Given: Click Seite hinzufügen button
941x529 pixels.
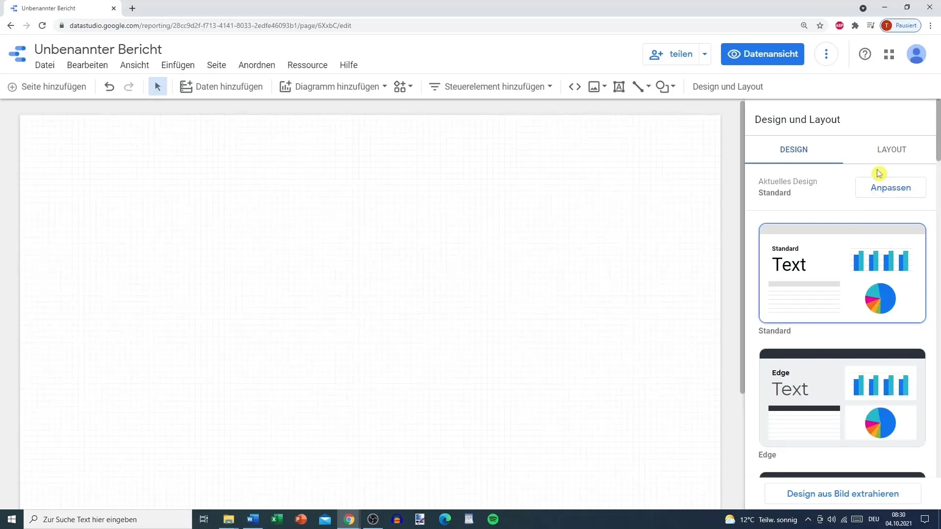Looking at the screenshot, I should pos(47,87).
